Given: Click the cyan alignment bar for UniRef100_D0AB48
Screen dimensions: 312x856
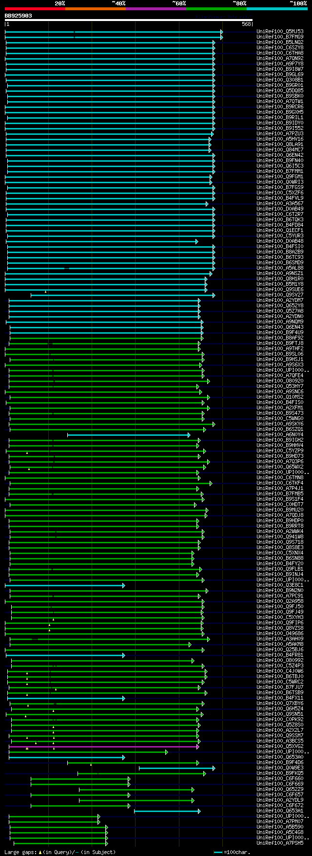Looking at the screenshot, I should tap(102, 241).
